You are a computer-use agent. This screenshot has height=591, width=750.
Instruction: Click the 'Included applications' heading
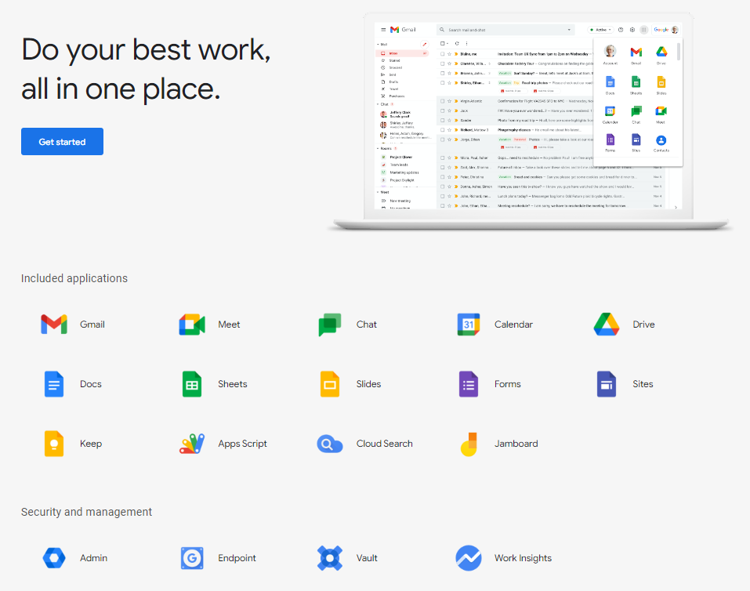[x=74, y=278]
